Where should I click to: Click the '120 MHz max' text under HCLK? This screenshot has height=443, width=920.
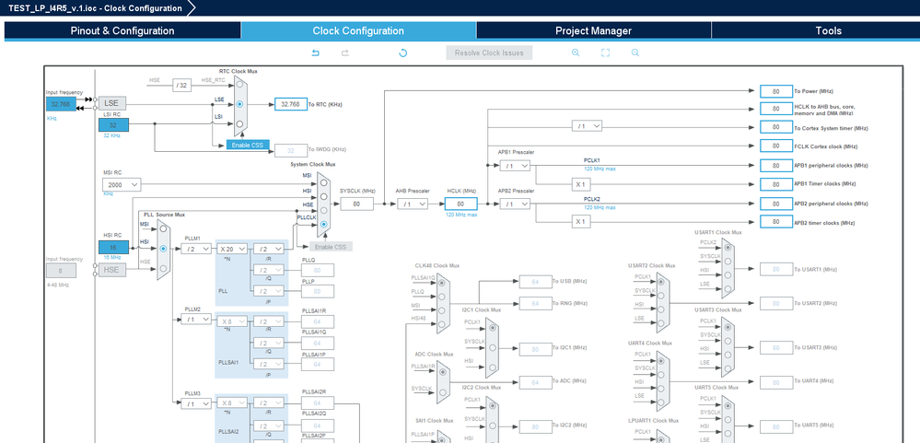point(460,215)
